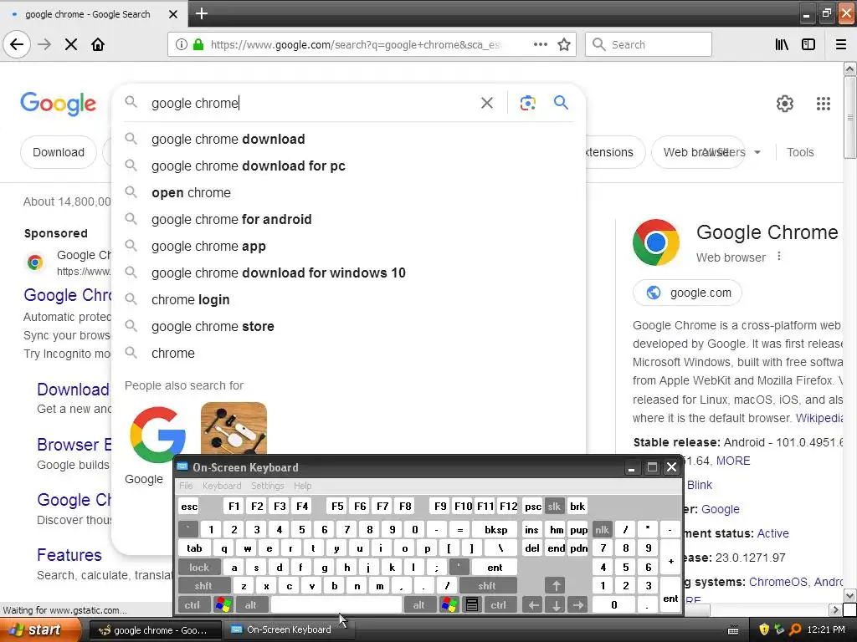Stop loading the page with X button
Viewport: 857px width, 642px height.
coord(71,44)
